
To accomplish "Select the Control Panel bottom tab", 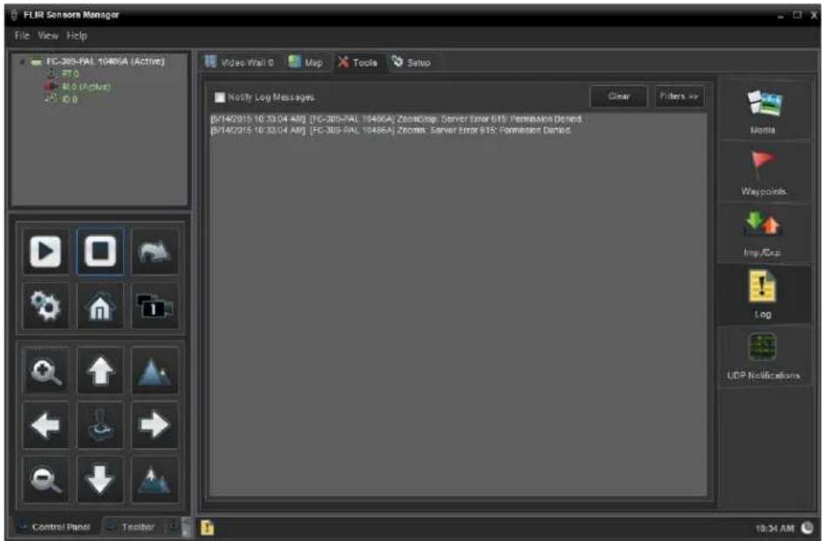I will (55, 527).
